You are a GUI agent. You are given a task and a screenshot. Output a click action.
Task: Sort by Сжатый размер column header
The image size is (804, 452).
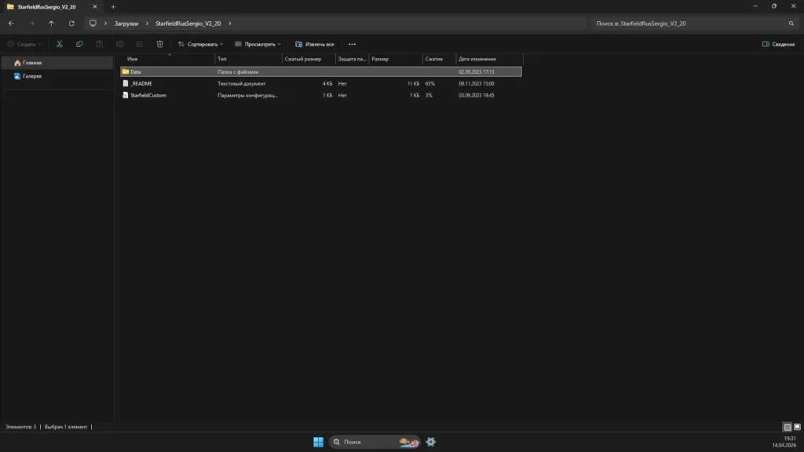click(309, 59)
